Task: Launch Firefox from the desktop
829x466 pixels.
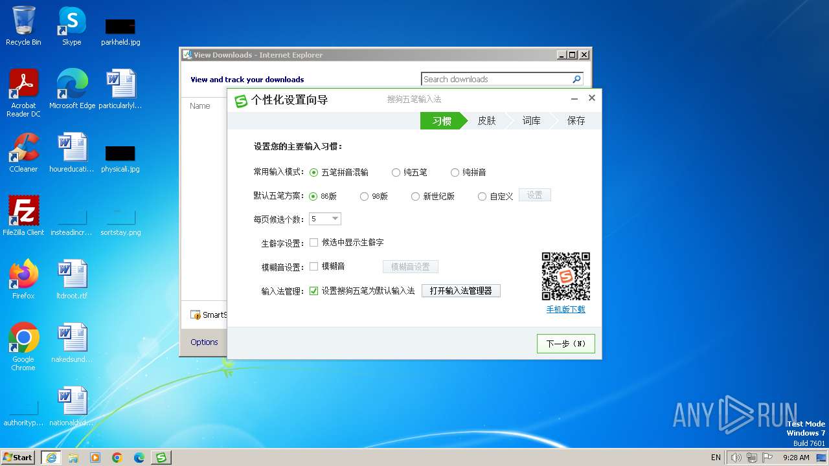Action: tap(23, 279)
